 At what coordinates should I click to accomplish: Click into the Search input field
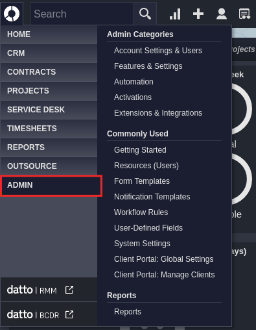(x=82, y=14)
